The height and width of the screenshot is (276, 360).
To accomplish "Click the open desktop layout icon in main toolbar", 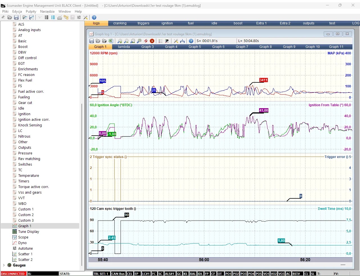I will click(25, 17).
